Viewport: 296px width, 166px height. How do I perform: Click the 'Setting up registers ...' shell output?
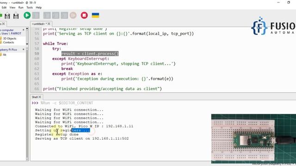(62, 130)
